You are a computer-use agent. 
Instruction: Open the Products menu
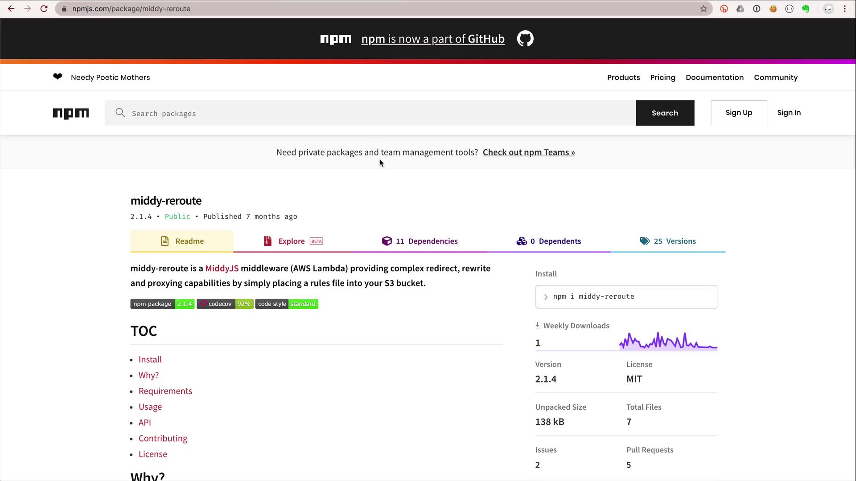(623, 77)
